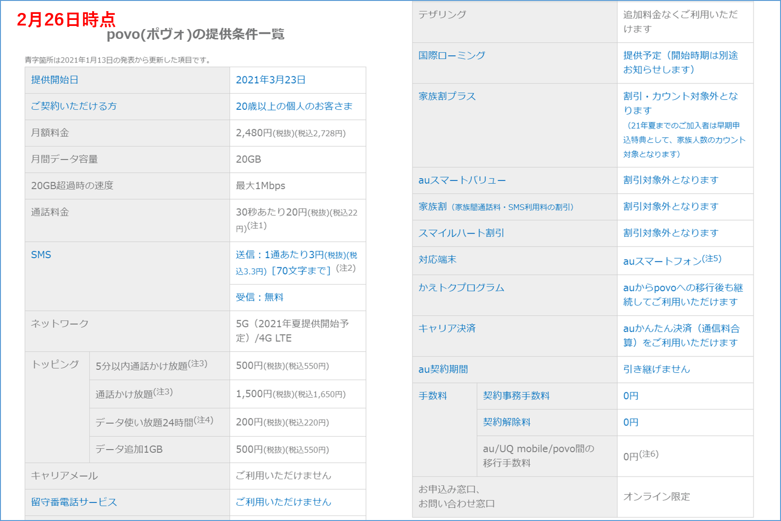Click '月間データ容量' row label

(64, 159)
